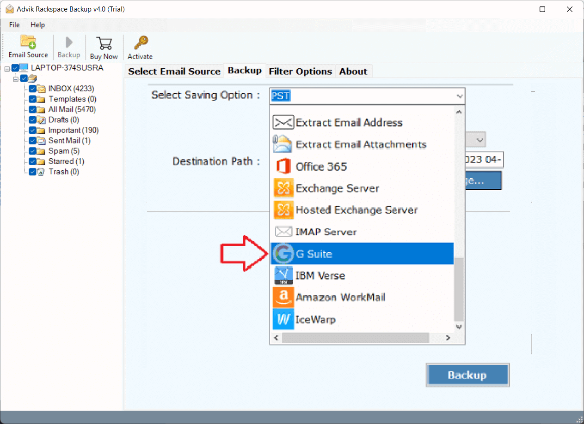The width and height of the screenshot is (584, 424).
Task: Open the File menu
Action: (x=14, y=25)
